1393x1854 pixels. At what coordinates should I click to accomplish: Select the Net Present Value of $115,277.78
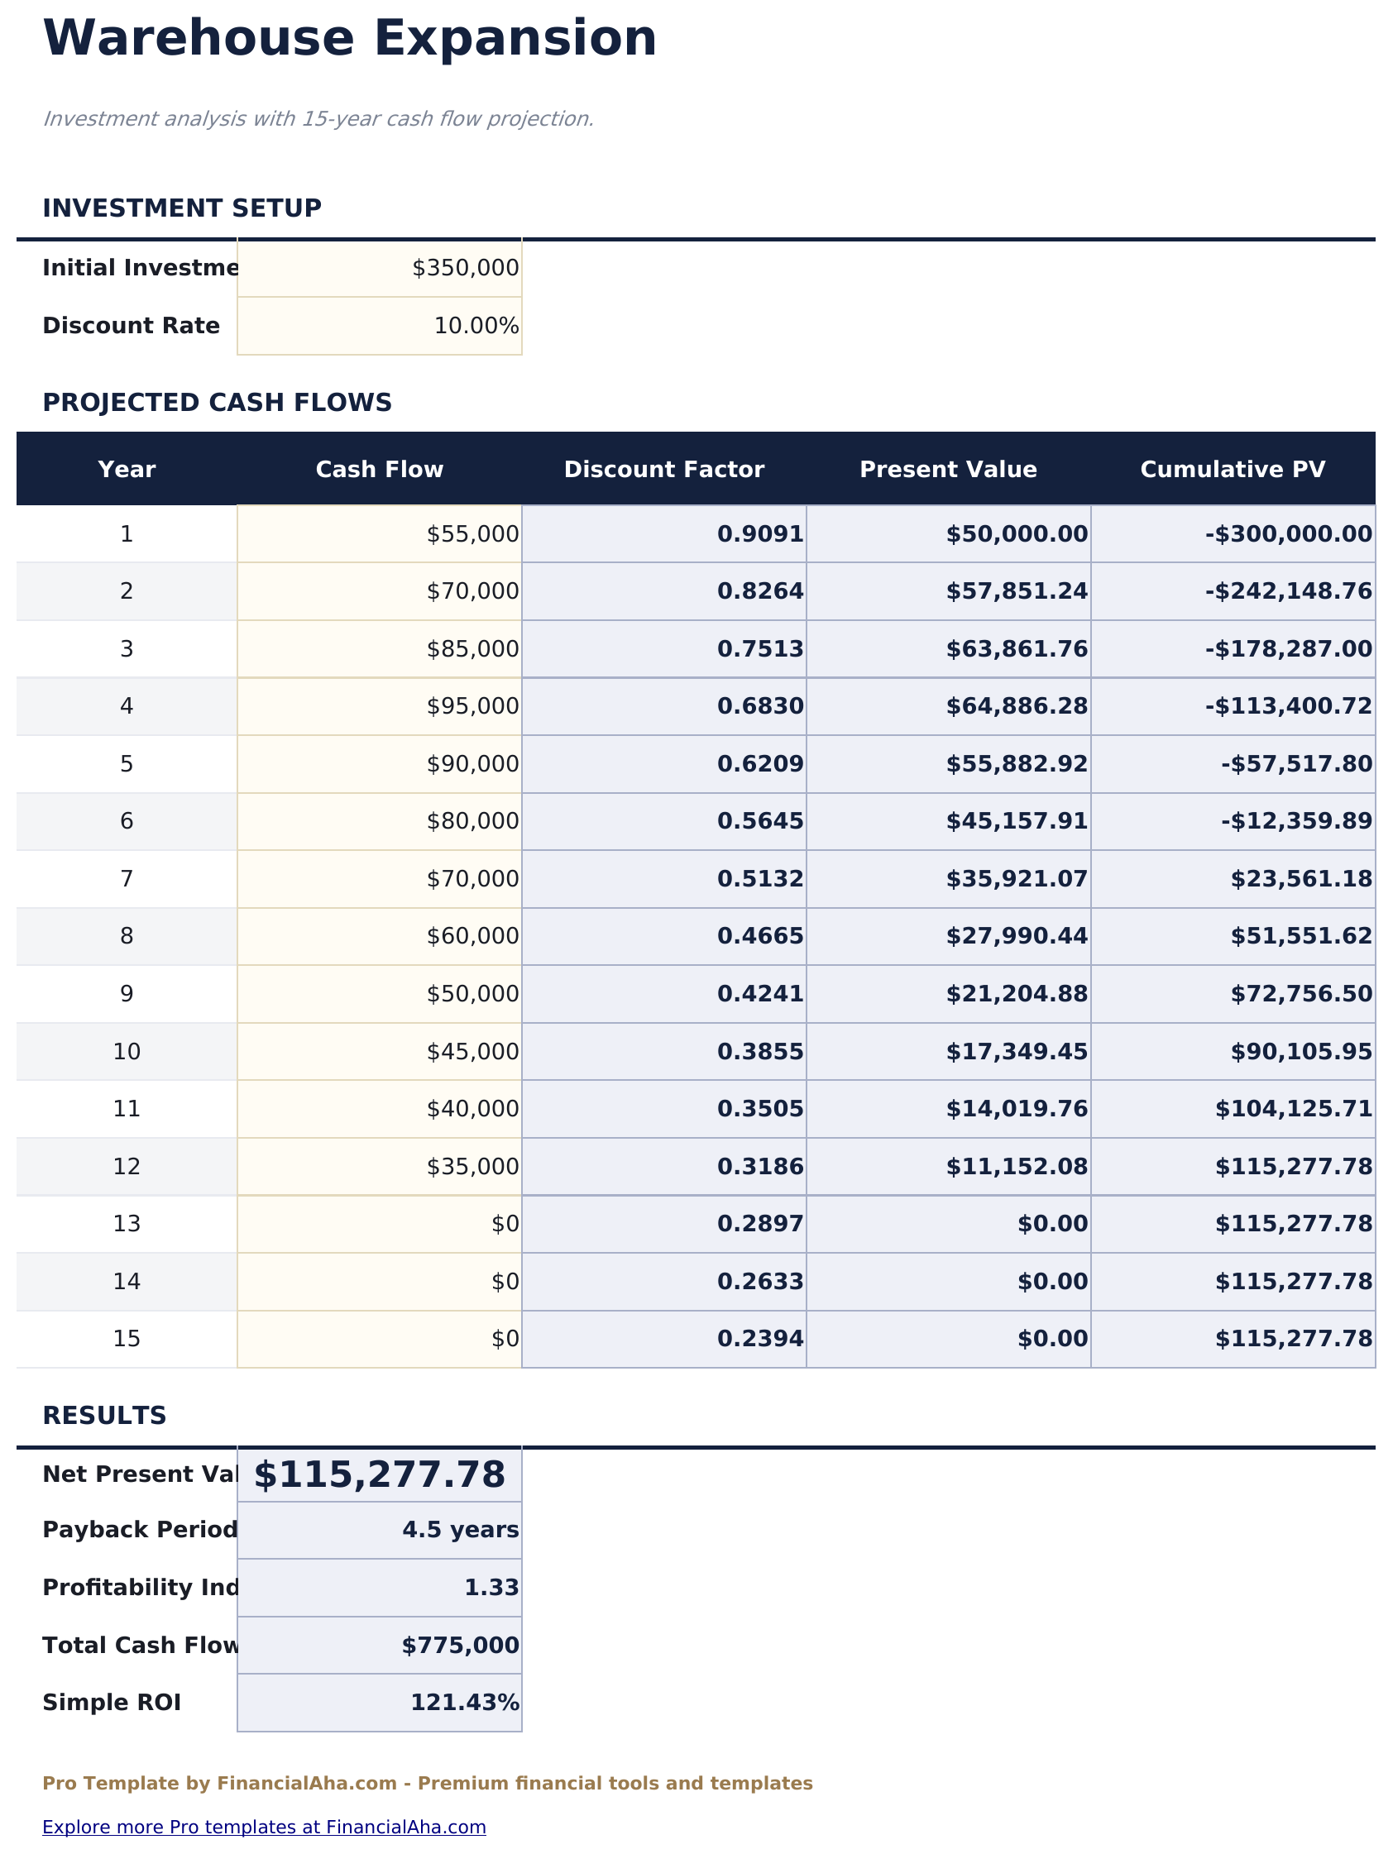coord(379,1474)
